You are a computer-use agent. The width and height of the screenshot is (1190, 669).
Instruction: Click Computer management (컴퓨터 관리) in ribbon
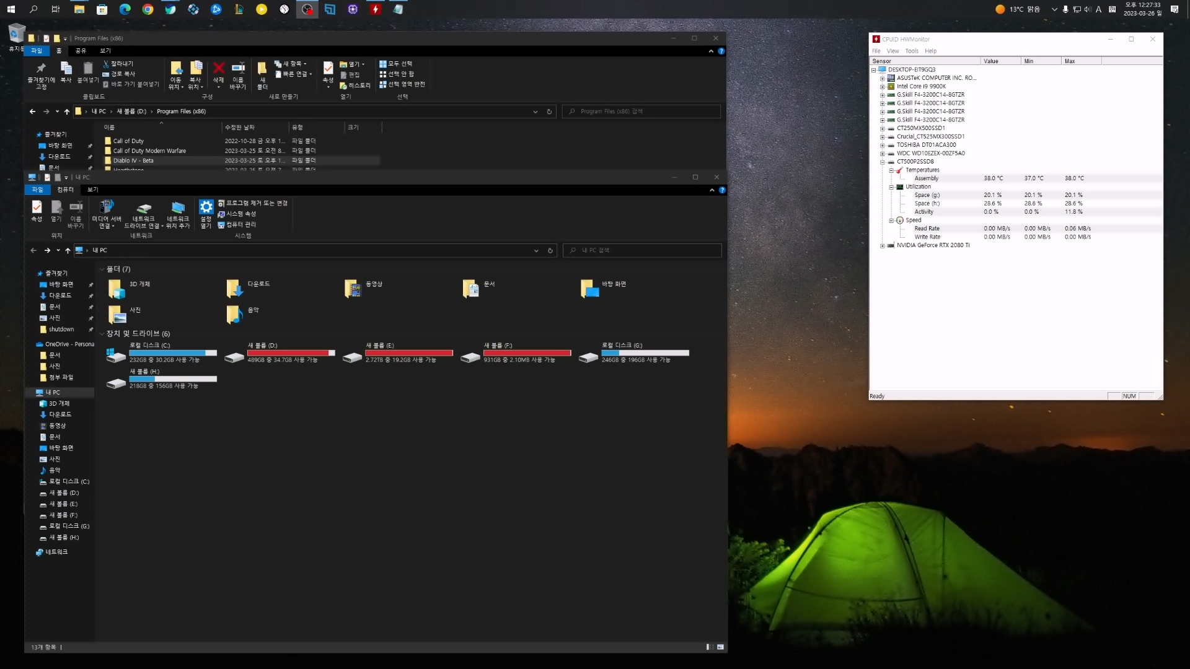[237, 224]
